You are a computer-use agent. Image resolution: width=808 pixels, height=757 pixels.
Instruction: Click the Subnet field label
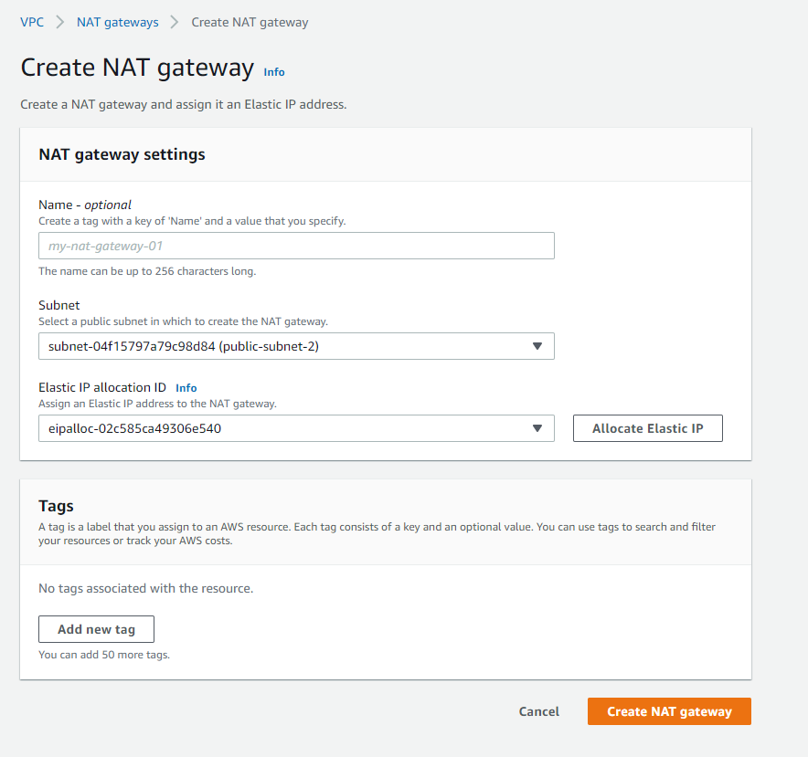point(59,305)
